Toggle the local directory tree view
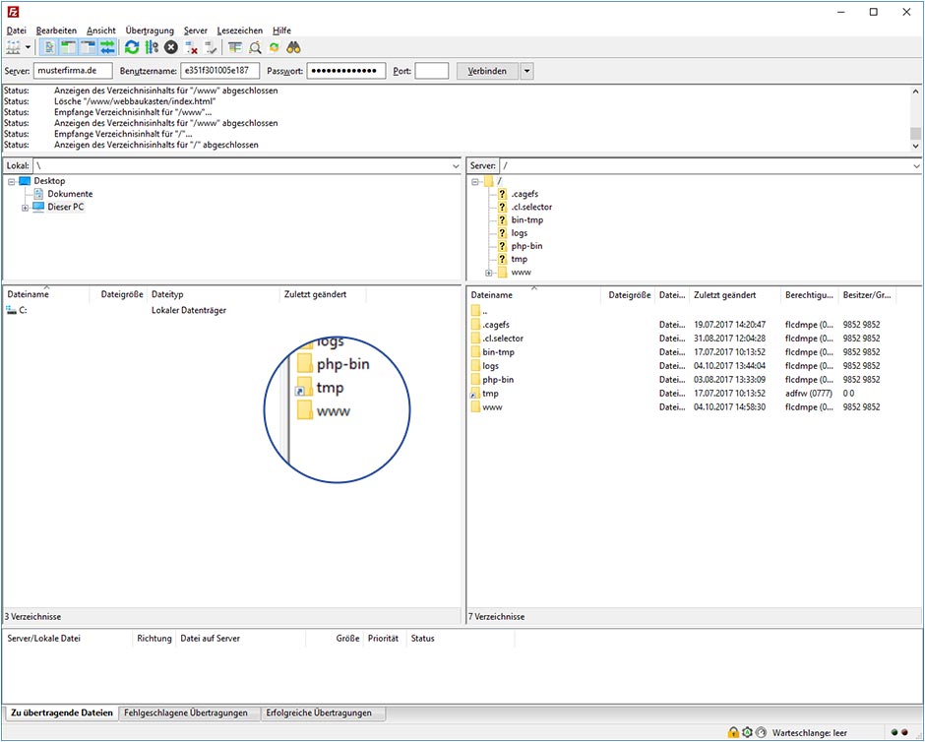 69,48
